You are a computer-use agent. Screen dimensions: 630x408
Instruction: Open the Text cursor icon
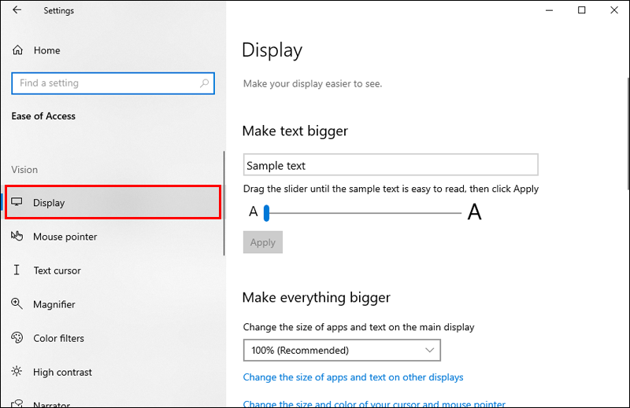click(x=17, y=270)
